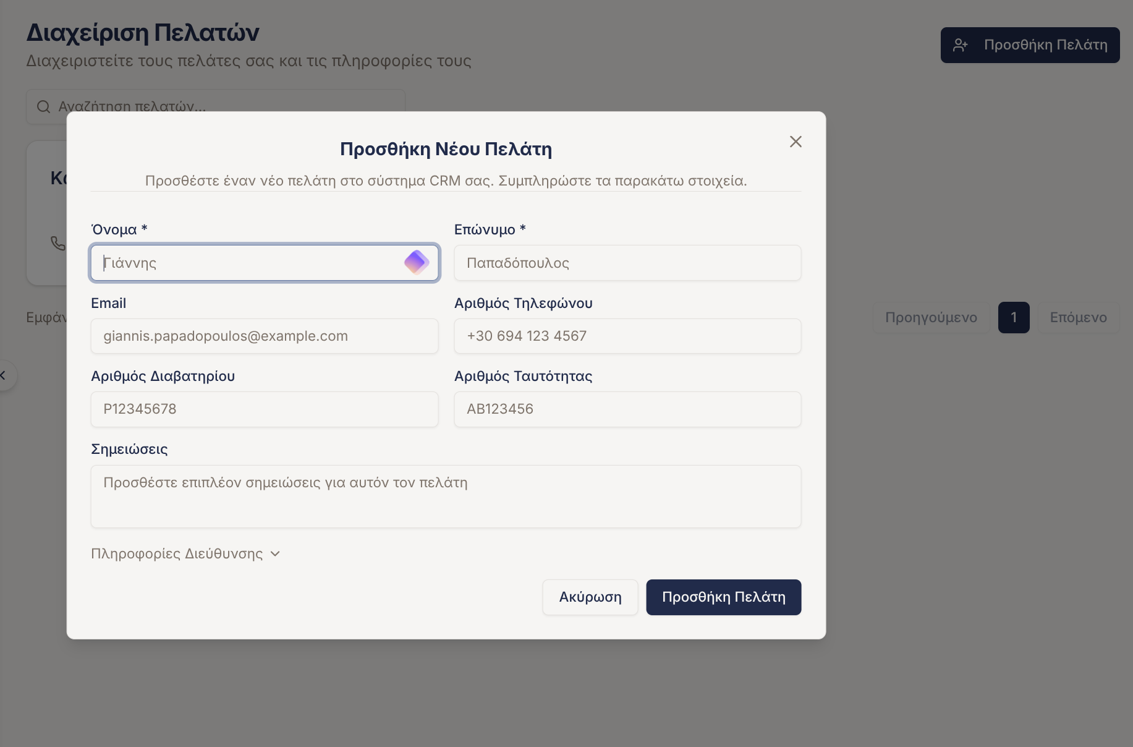
Task: Collapse sidebar with left chevron arrow
Action: click(x=4, y=375)
